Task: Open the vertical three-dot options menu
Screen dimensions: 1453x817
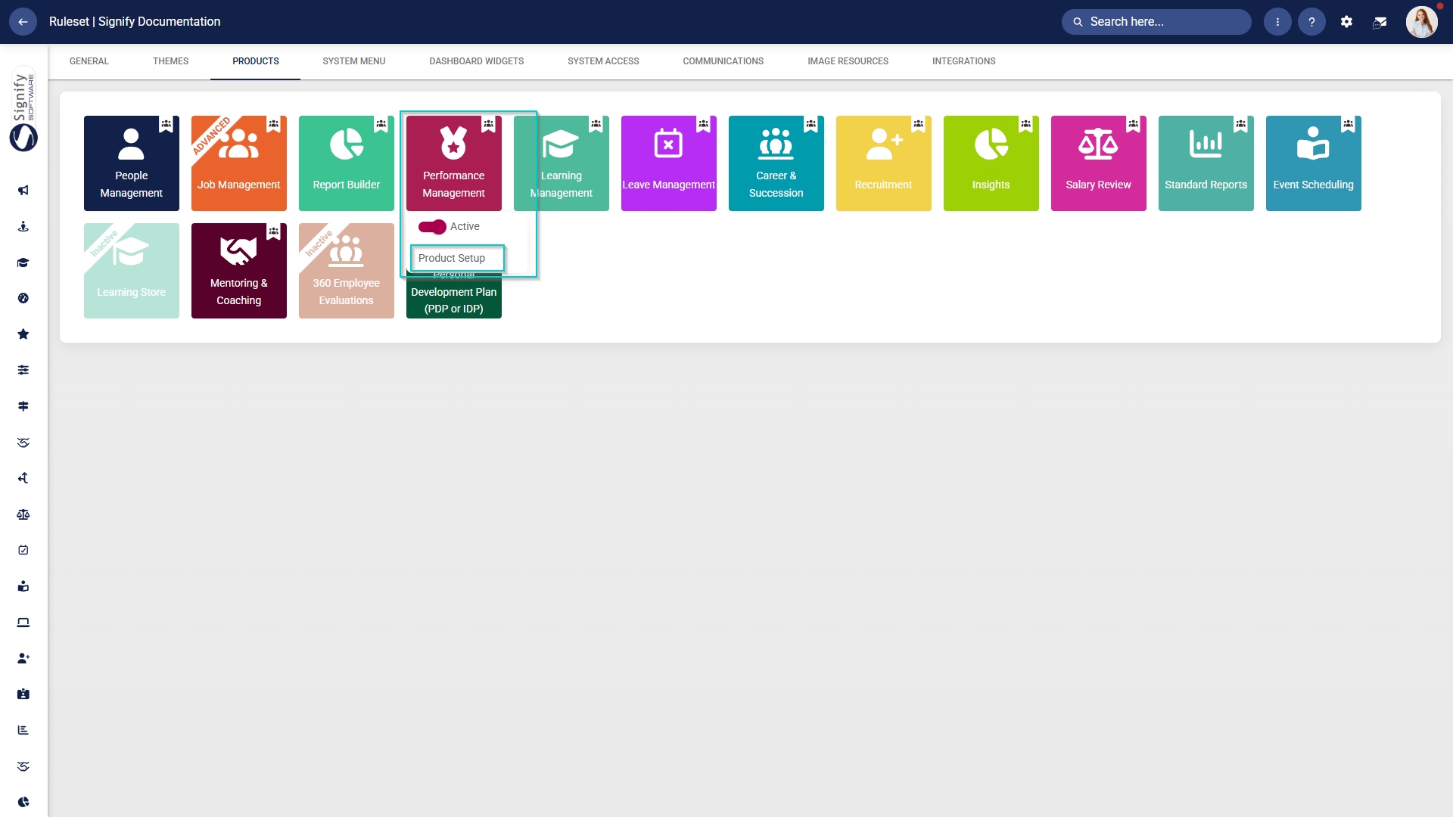Action: coord(1277,22)
